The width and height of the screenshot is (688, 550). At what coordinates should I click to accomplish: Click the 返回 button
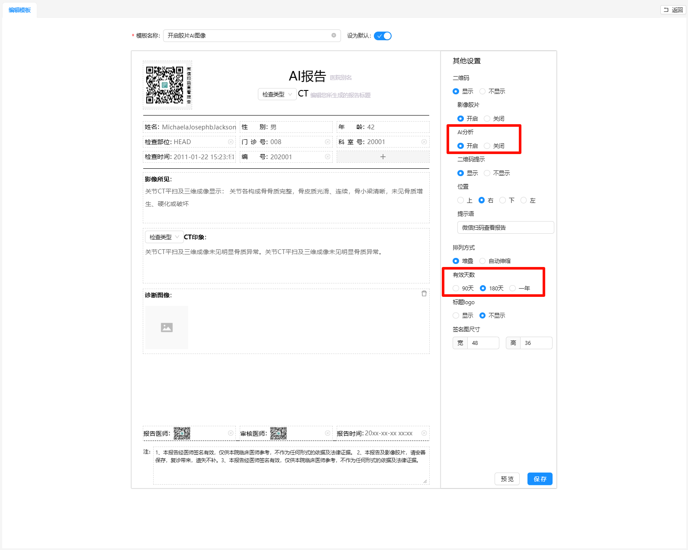coord(673,10)
